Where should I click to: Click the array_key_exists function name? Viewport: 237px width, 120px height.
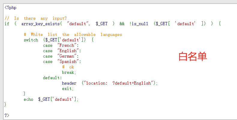[40, 24]
